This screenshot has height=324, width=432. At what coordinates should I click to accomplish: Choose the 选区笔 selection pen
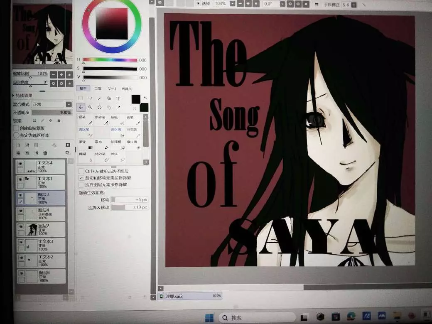tap(86, 132)
